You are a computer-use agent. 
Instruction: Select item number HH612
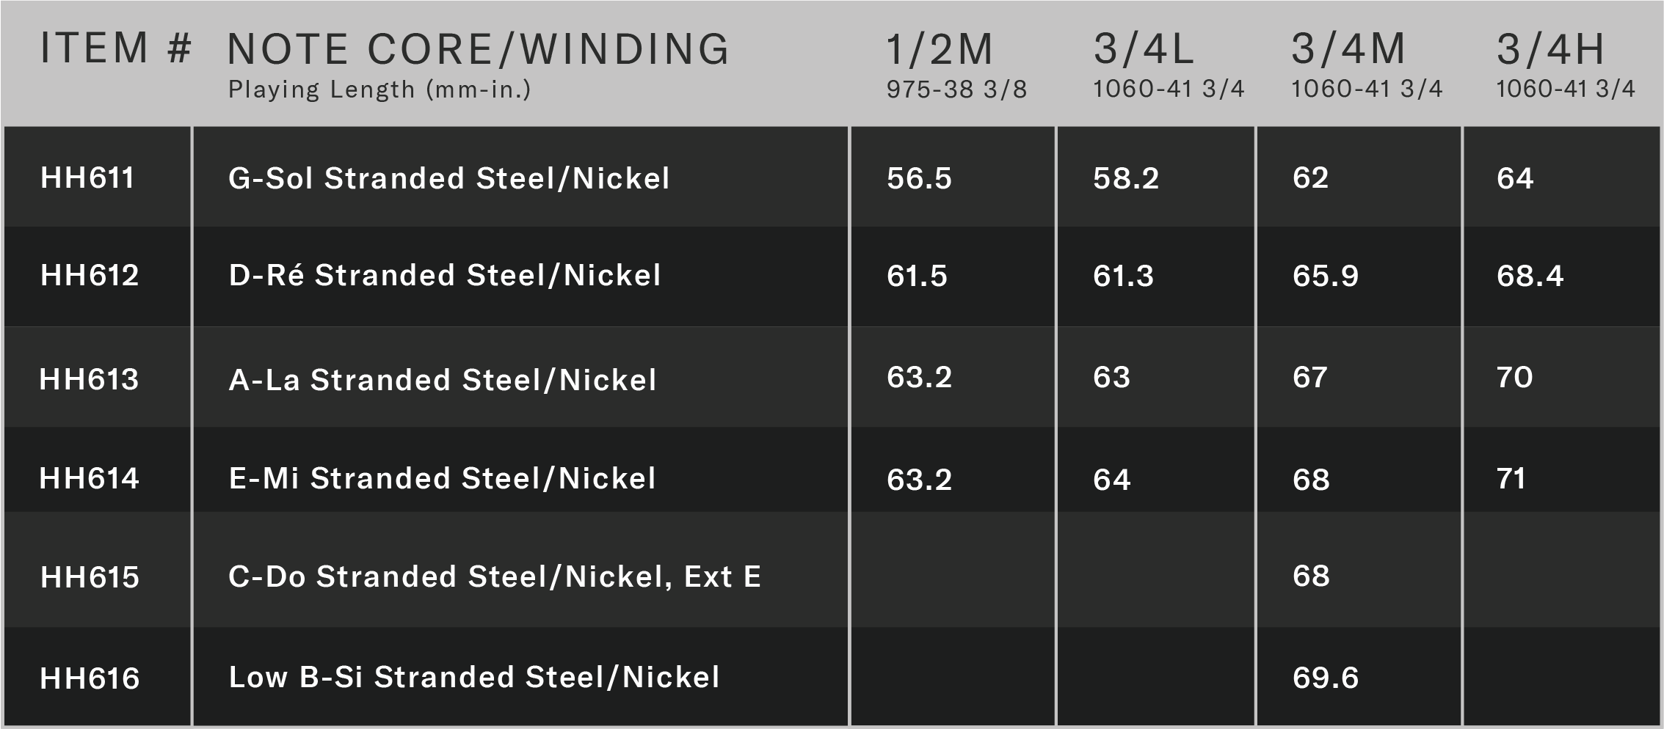(x=90, y=276)
